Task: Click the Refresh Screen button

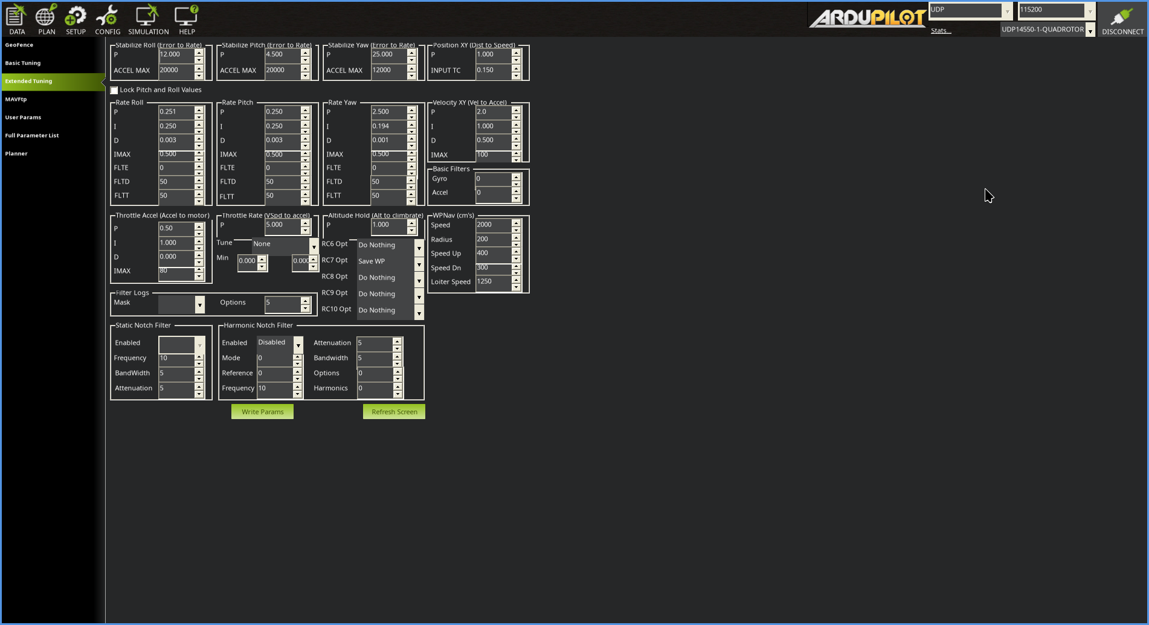Action: 393,411
